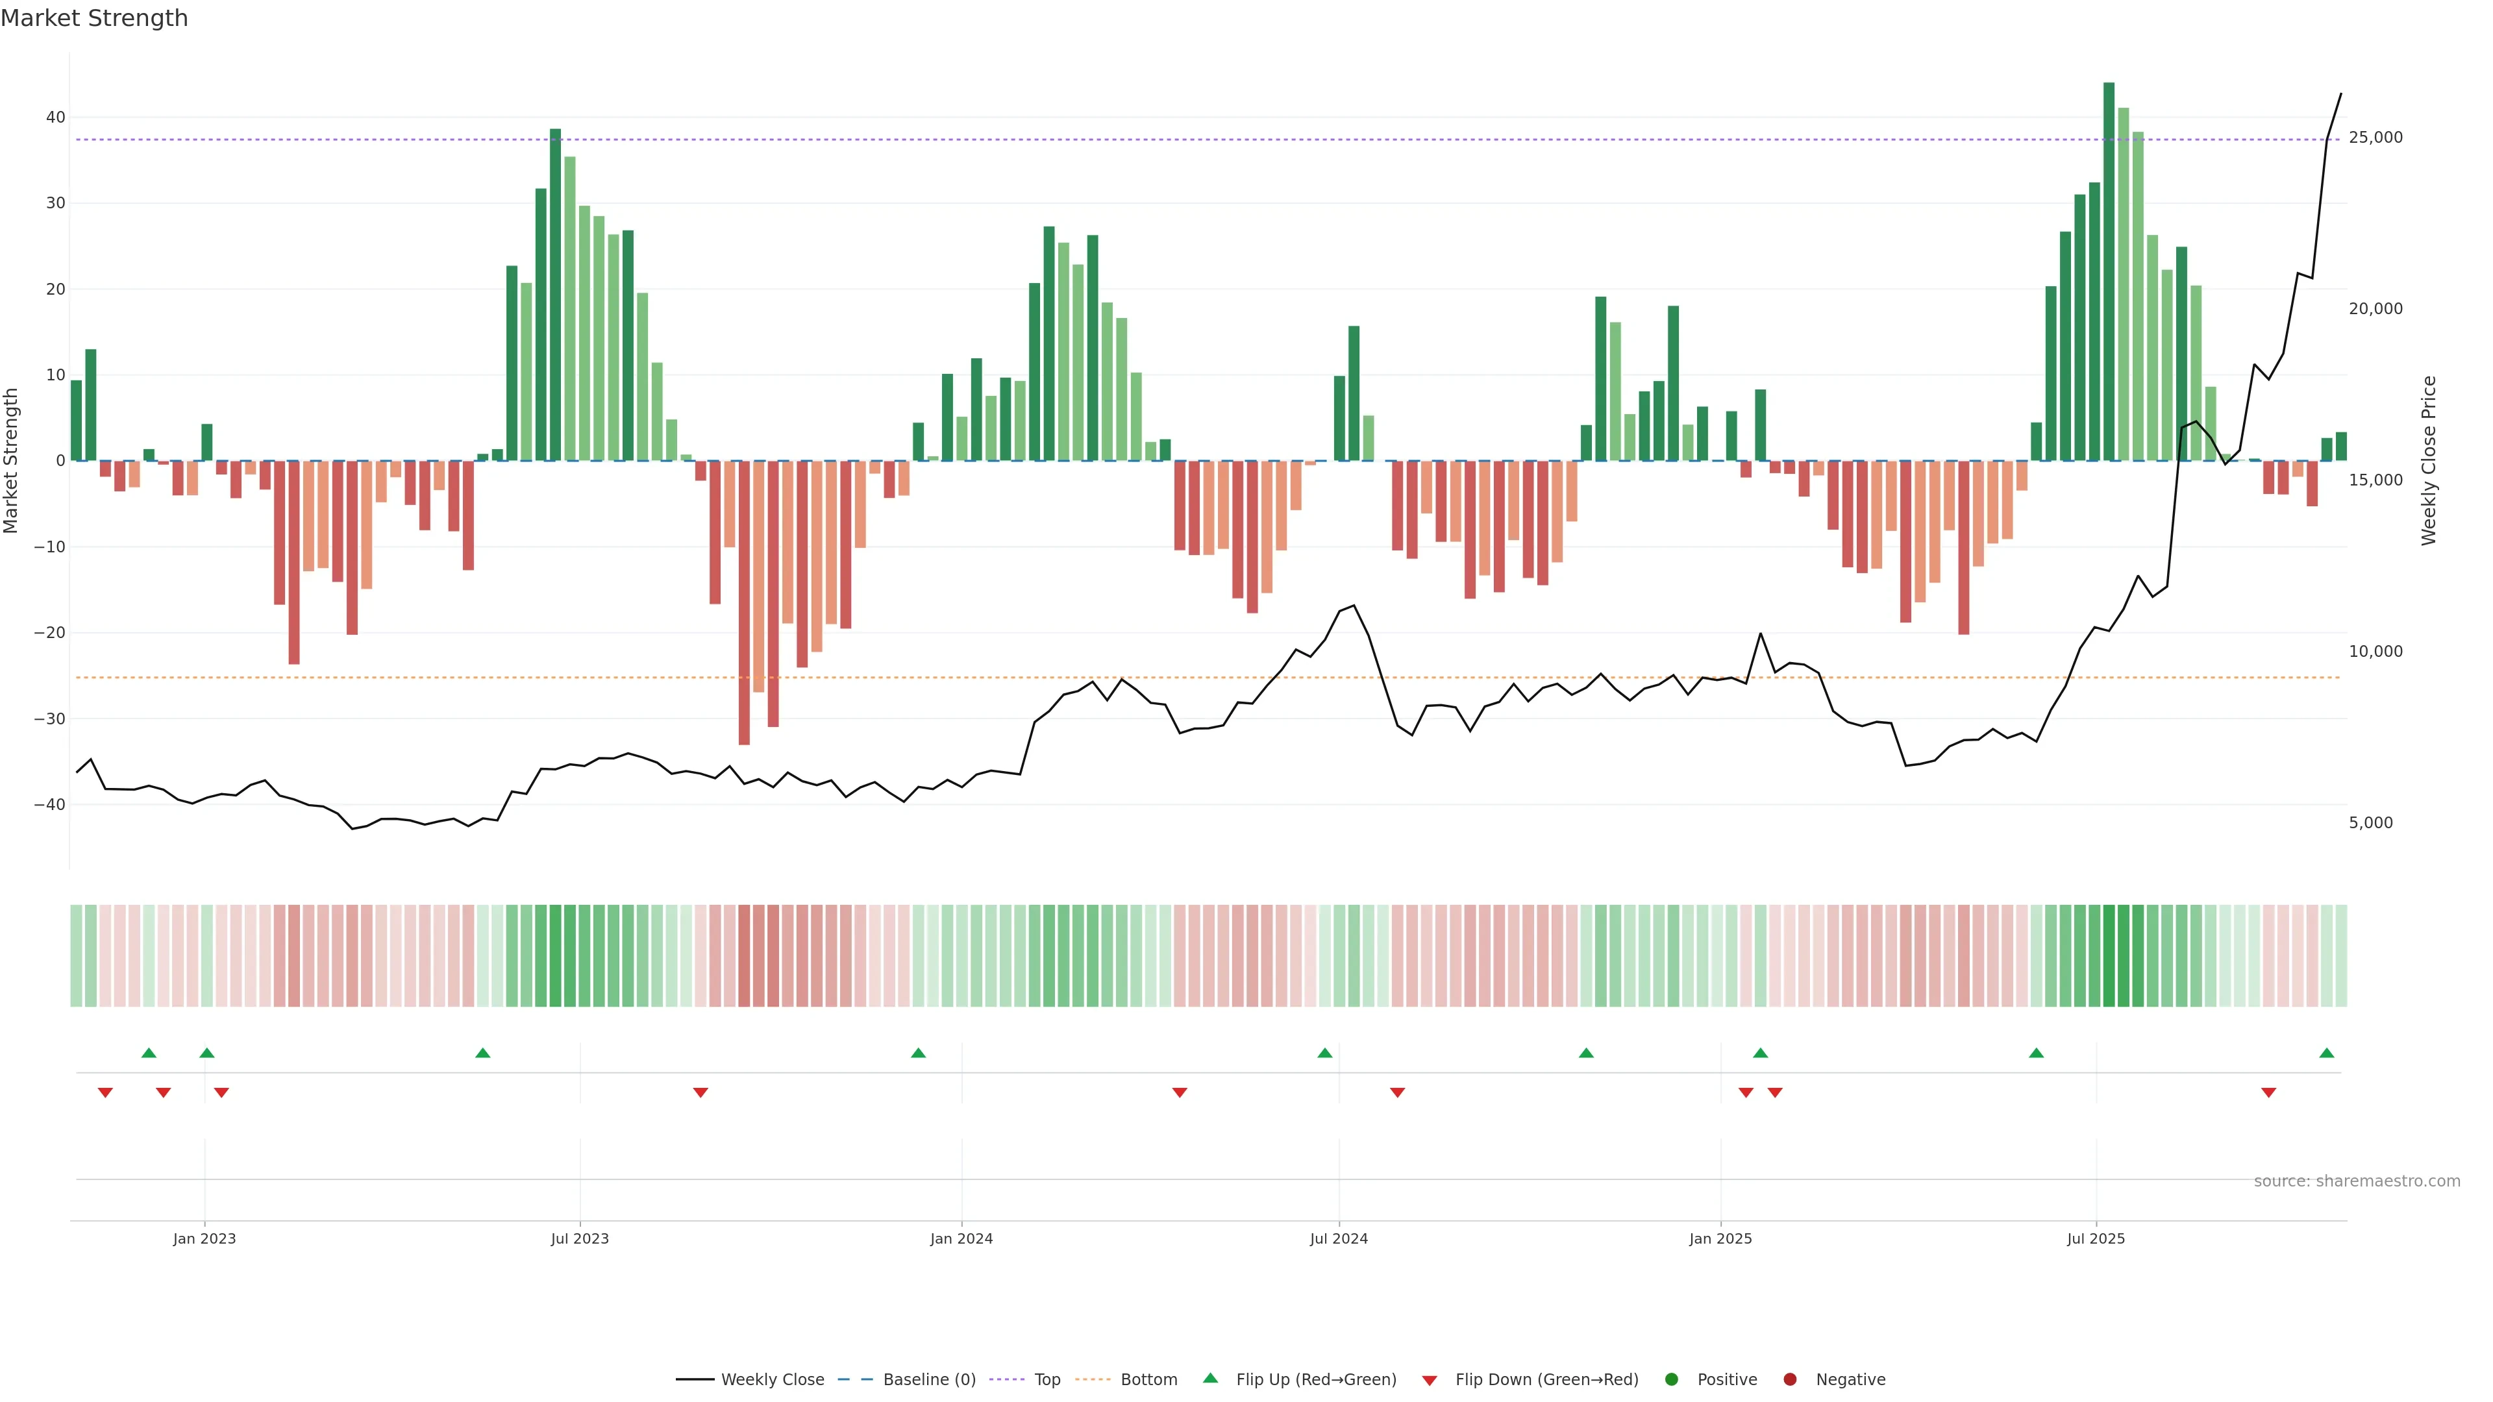The image size is (2493, 1402).
Task: Click the Jan 2025 x-axis label
Action: pyautogui.click(x=1720, y=1238)
